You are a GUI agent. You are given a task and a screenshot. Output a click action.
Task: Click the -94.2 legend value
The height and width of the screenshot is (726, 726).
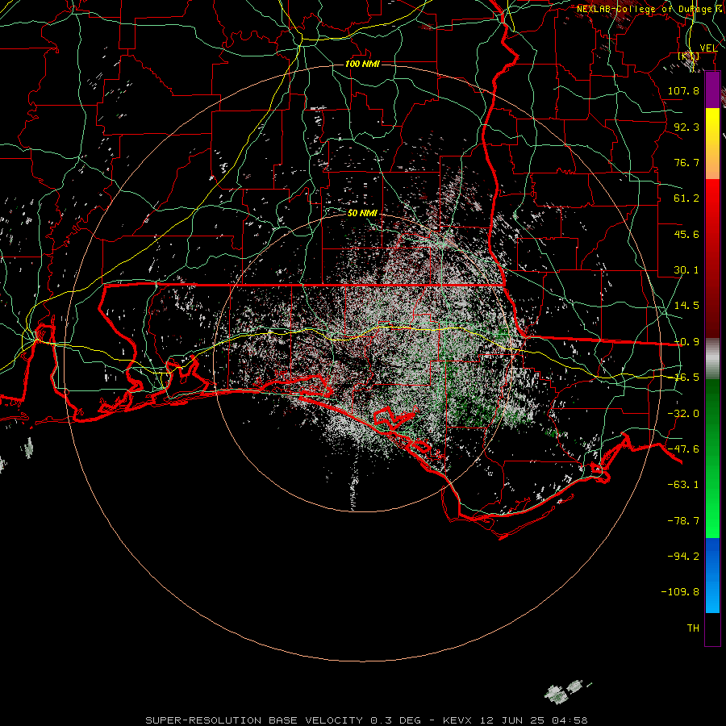pos(683,556)
